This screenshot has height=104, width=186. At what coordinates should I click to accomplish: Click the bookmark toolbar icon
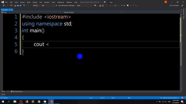tap(128, 5)
